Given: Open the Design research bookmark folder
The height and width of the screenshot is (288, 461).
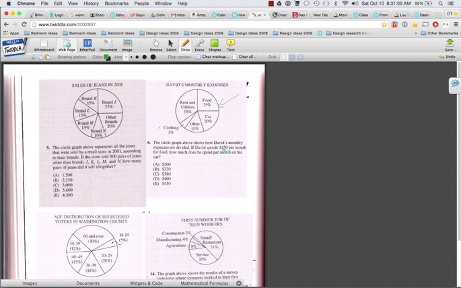Looking at the screenshot, I should point(347,33).
